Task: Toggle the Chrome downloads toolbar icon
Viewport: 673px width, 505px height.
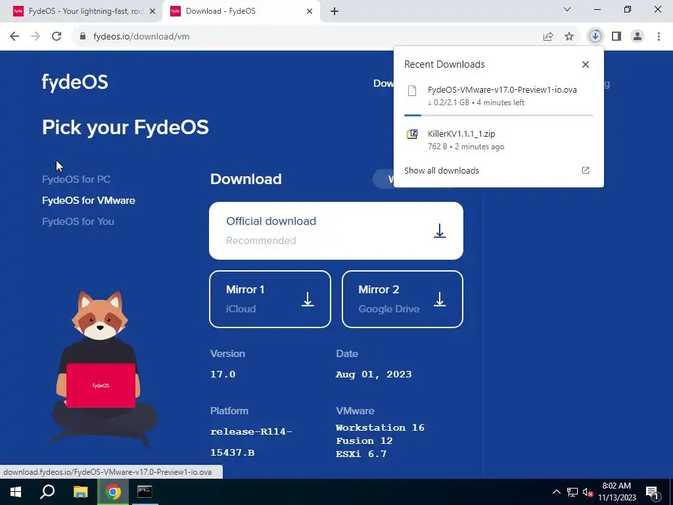Action: click(x=595, y=37)
